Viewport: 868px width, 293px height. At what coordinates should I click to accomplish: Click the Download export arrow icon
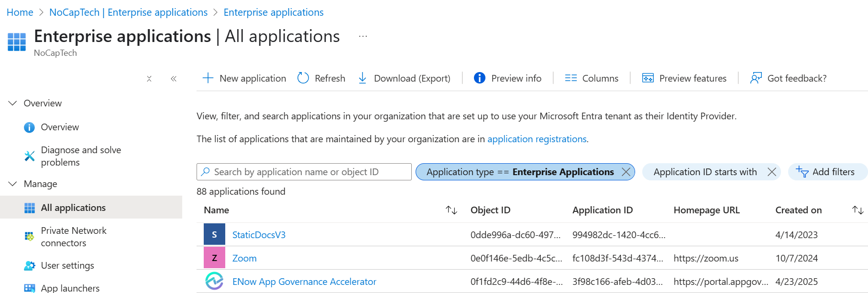pyautogui.click(x=363, y=78)
